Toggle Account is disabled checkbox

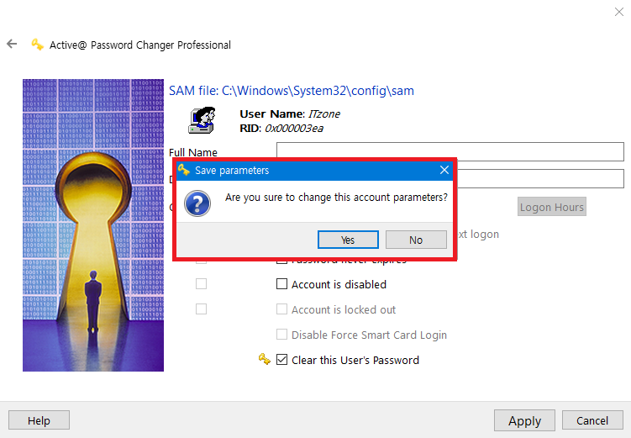281,284
